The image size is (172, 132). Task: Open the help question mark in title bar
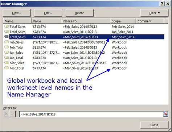click(x=162, y=4)
